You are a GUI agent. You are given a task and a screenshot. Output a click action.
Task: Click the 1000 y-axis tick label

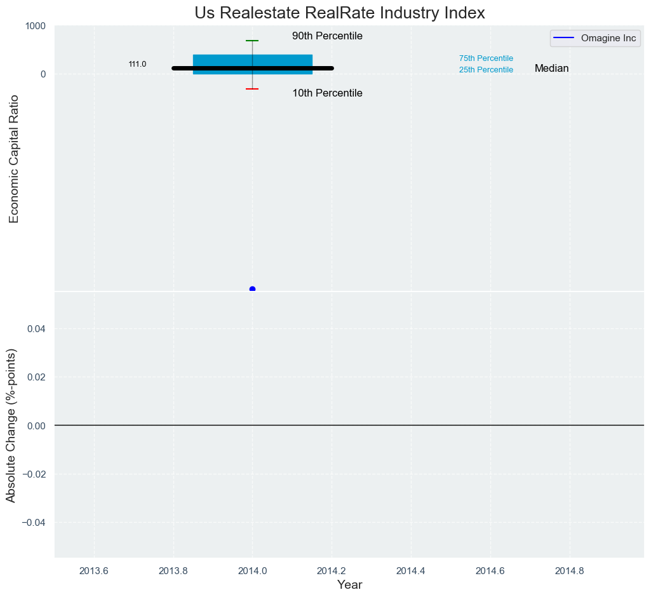point(35,26)
